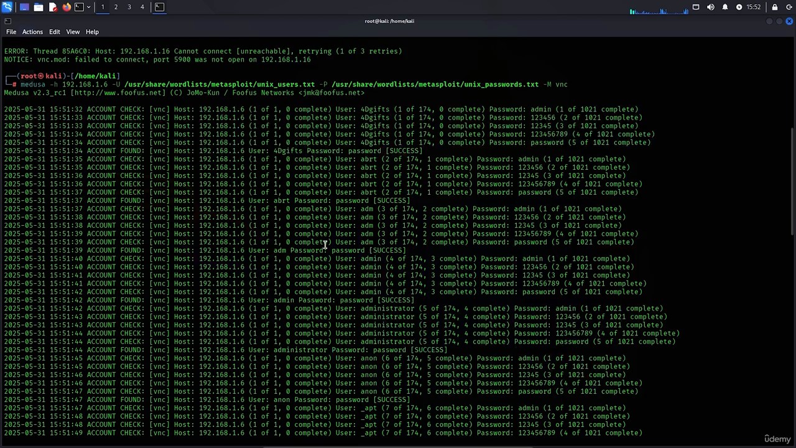
Task: Click the jmk@foofus.net email text
Action: tap(331, 93)
